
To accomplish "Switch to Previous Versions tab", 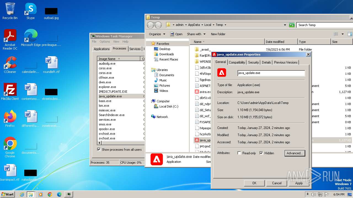I will 286,62.
